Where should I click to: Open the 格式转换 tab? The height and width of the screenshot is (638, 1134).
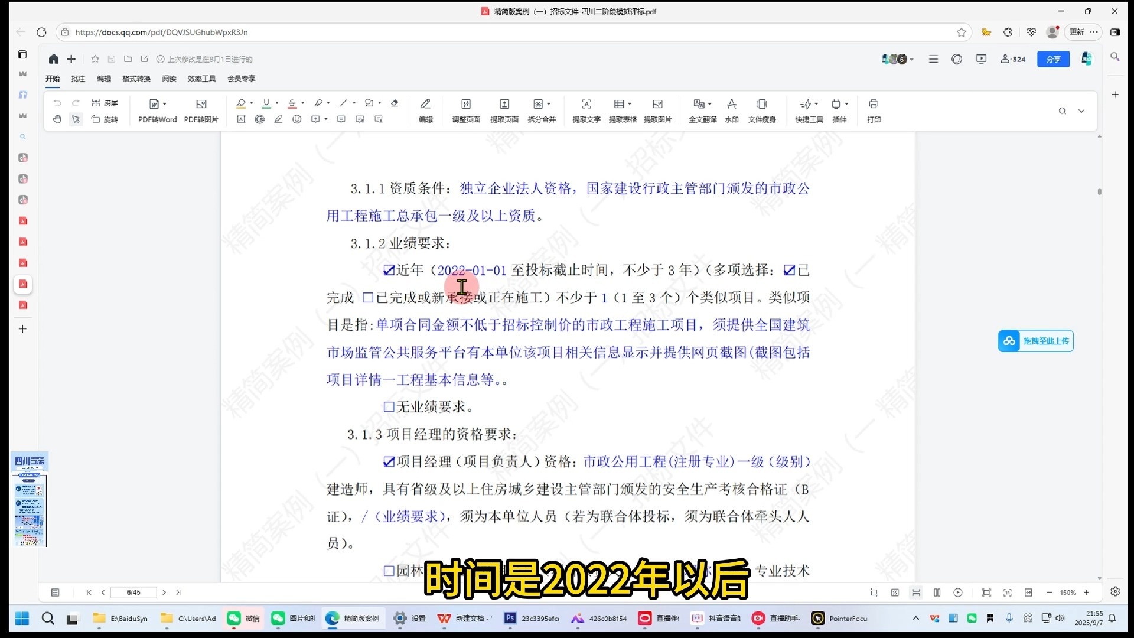pyautogui.click(x=136, y=79)
